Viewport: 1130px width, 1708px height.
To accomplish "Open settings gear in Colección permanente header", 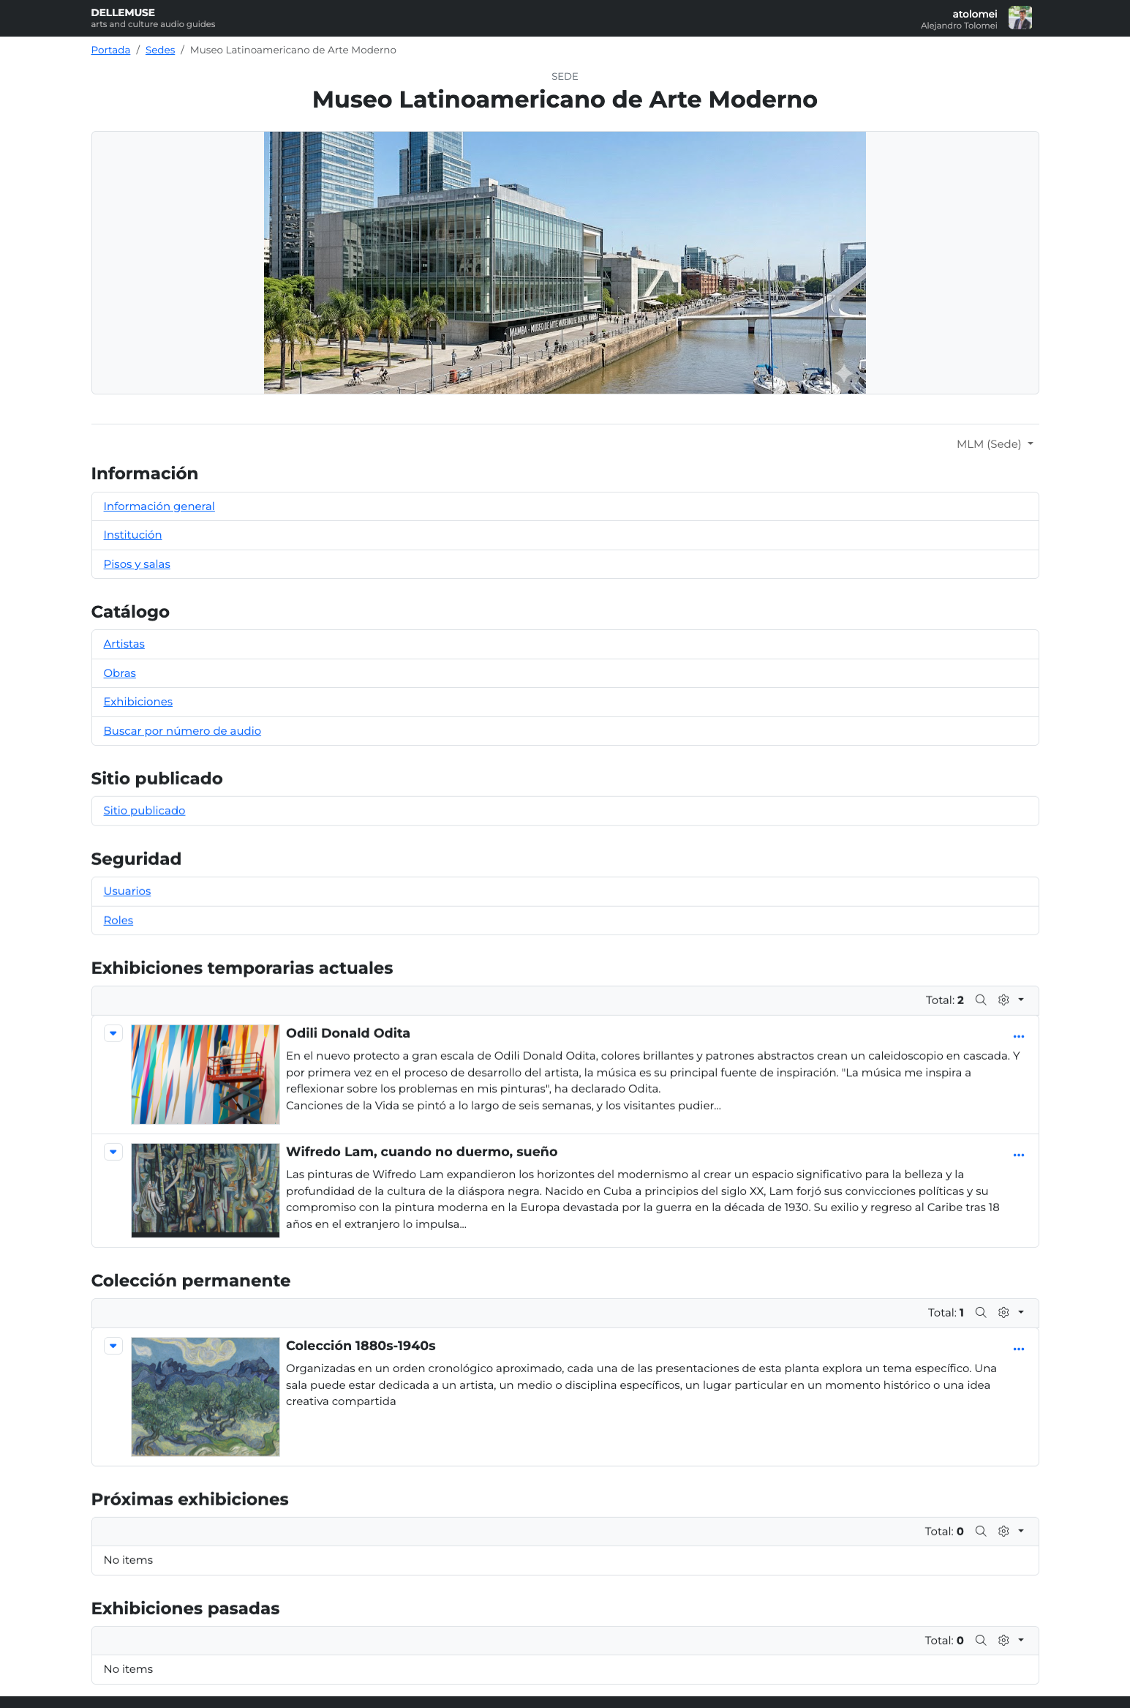I will tap(1004, 1312).
